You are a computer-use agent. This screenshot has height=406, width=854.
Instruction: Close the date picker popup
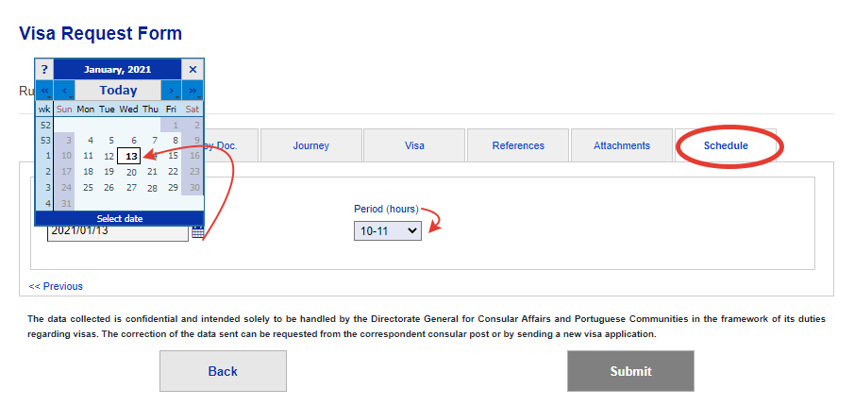click(x=193, y=69)
